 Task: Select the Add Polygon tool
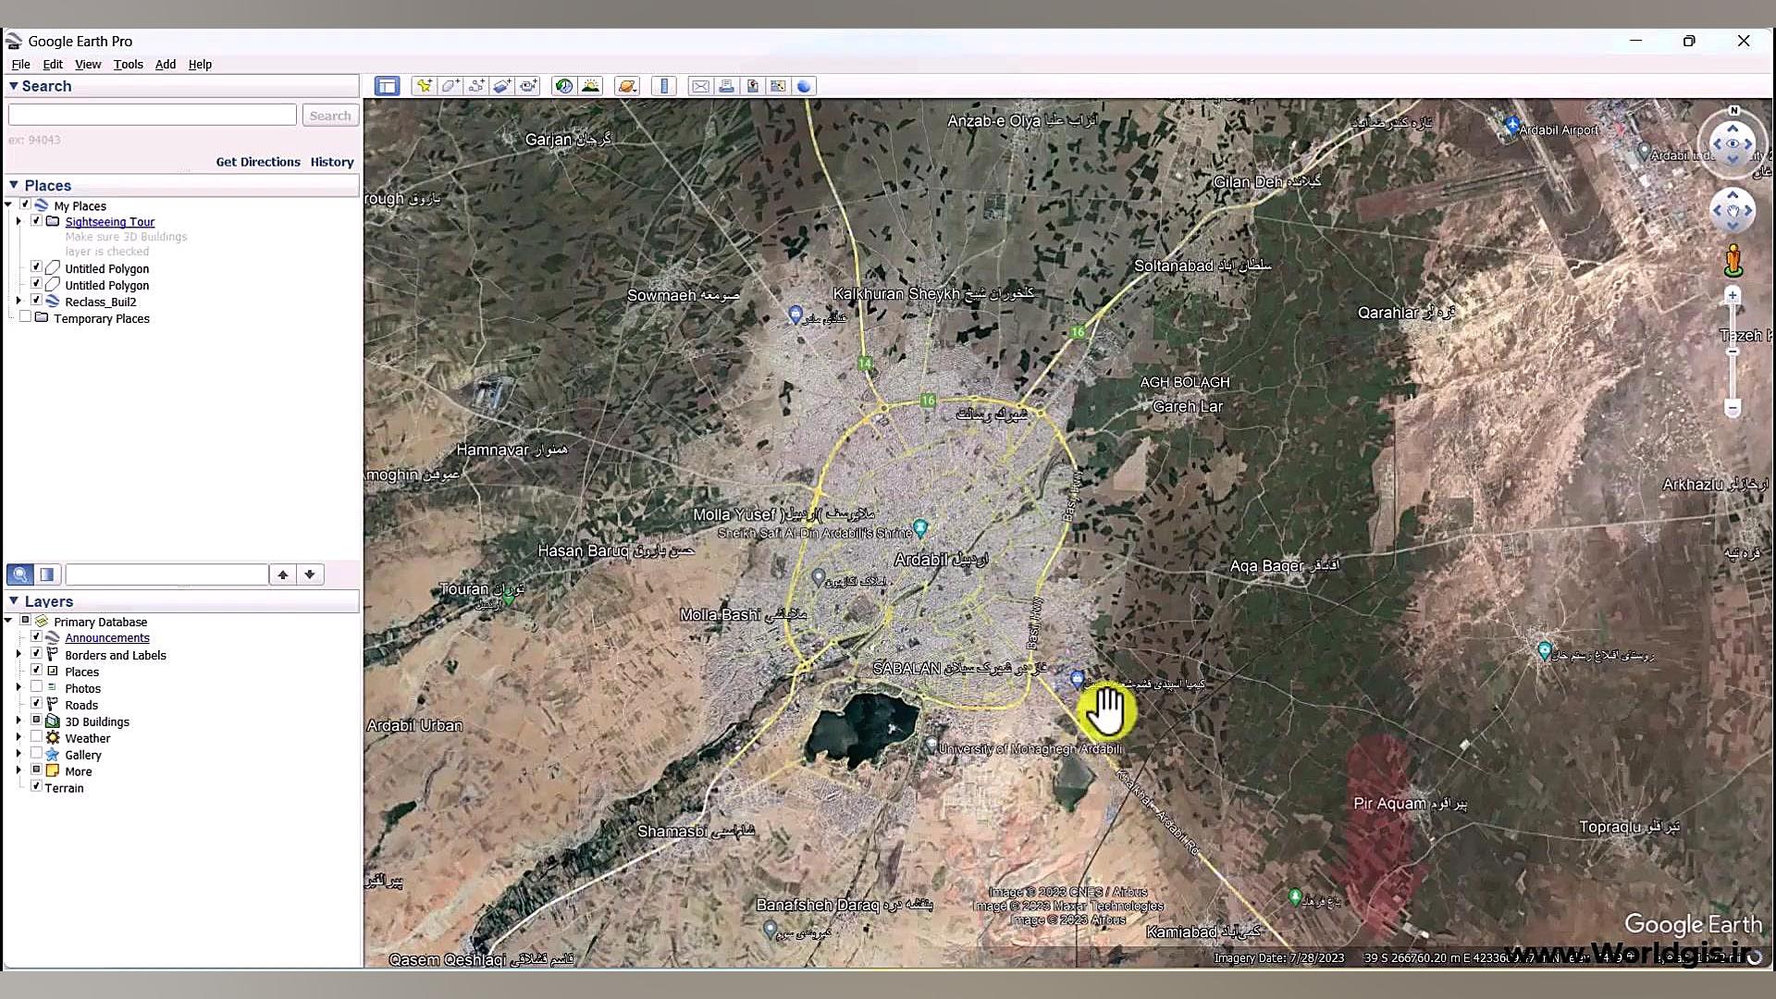click(450, 86)
